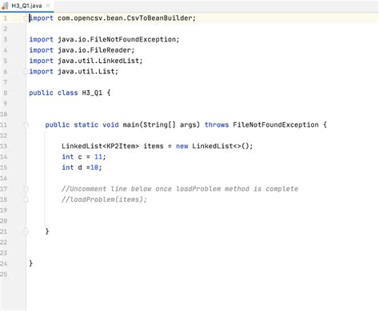Click the closing brace of main method
379x311 pixels.
click(x=47, y=231)
